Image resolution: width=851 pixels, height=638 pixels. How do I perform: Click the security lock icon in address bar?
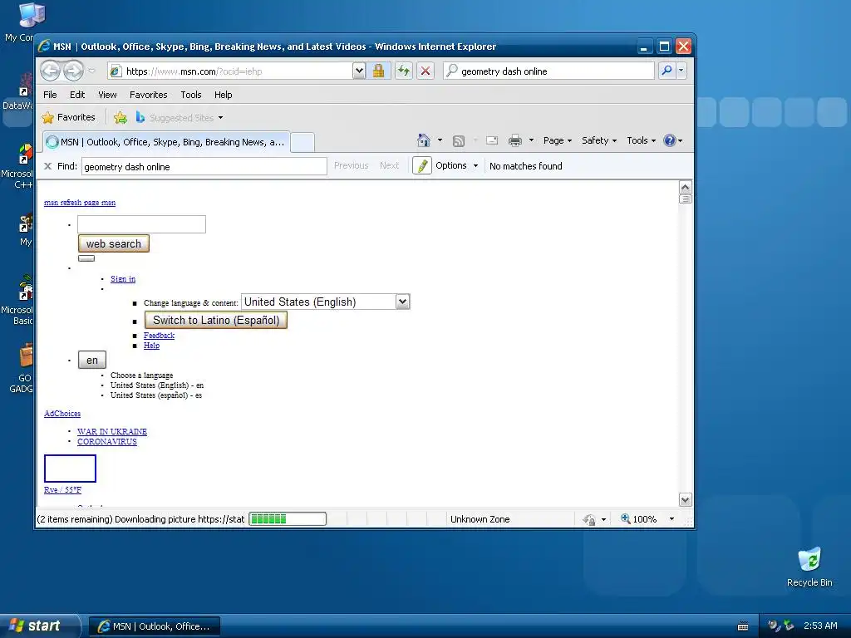[x=378, y=71]
